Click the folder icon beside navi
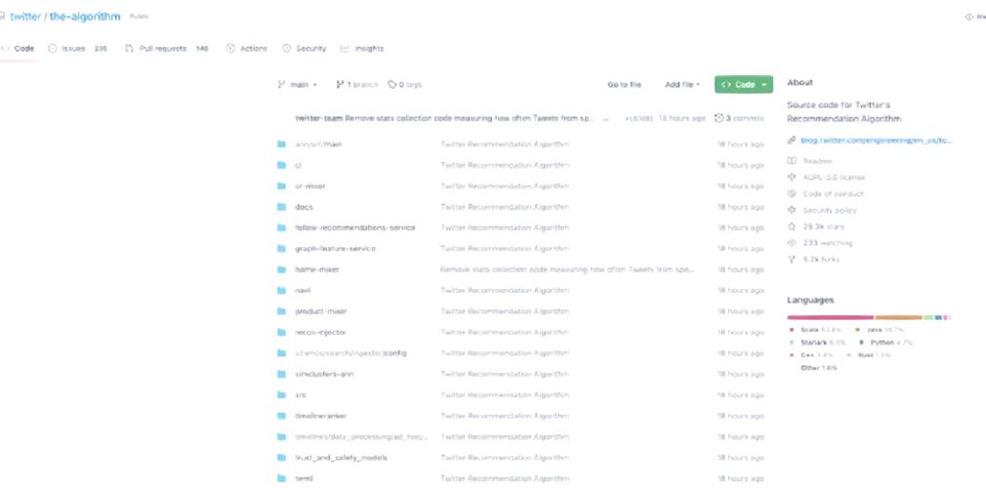This screenshot has width=986, height=488. pyautogui.click(x=281, y=291)
